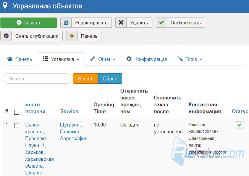Expand the Tools dropdown arrow
This screenshot has height=176, width=249.
point(201,59)
